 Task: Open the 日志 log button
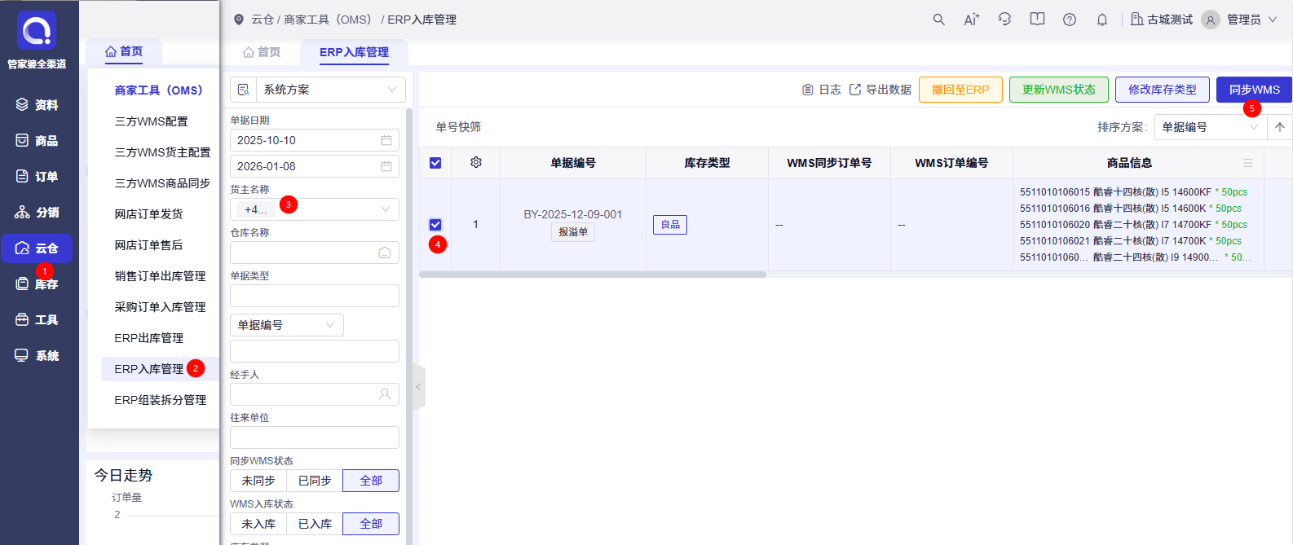pos(822,90)
